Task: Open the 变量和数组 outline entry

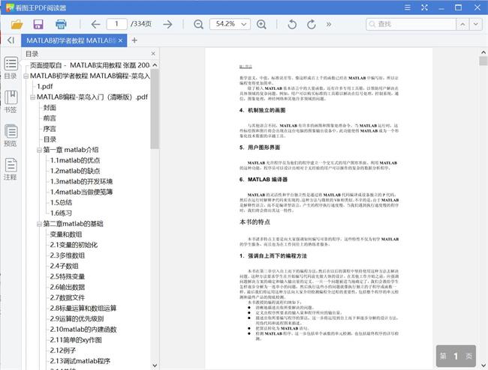Action: click(66, 234)
